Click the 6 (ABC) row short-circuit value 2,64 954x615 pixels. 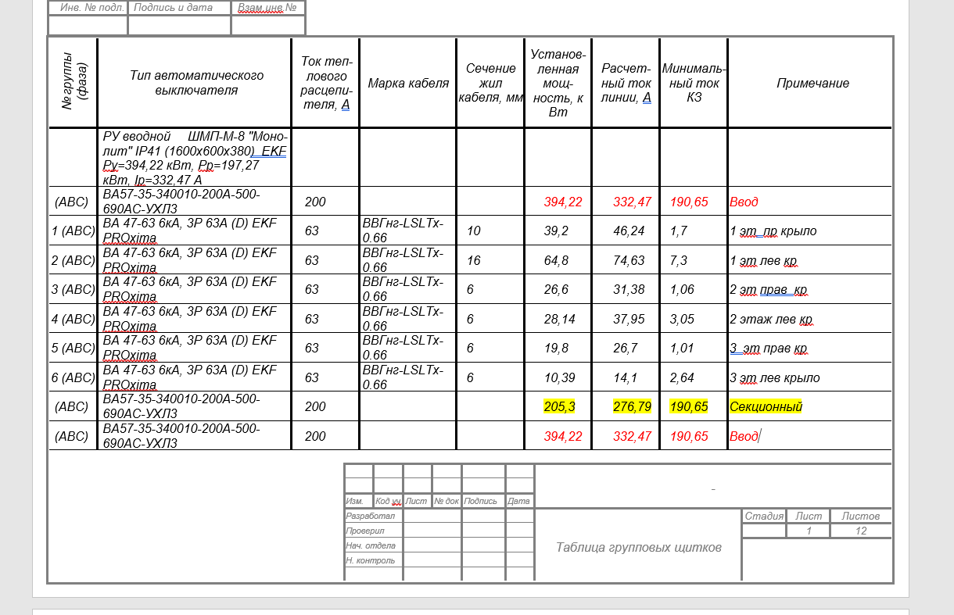pos(682,377)
